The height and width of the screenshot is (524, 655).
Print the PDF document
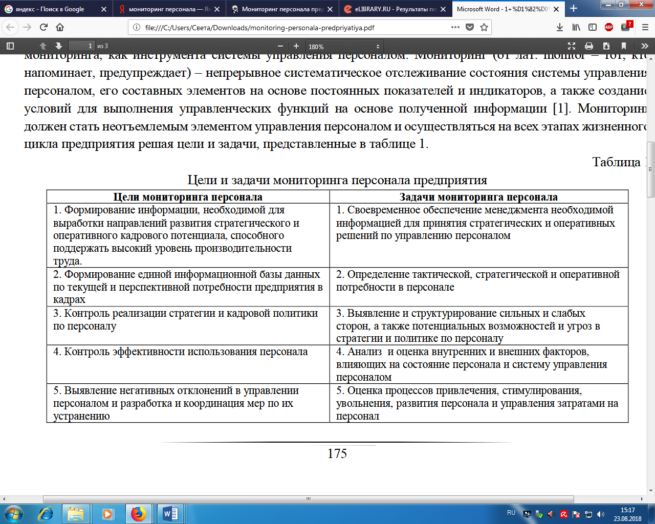pos(589,46)
